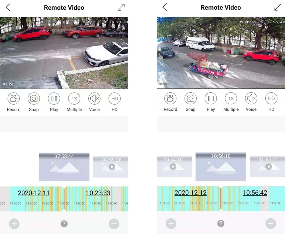Seek left timeline to 12:00:00
The image size is (285, 234).
click(x=95, y=204)
